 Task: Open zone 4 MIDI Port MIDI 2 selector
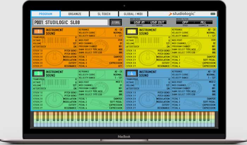(212, 82)
